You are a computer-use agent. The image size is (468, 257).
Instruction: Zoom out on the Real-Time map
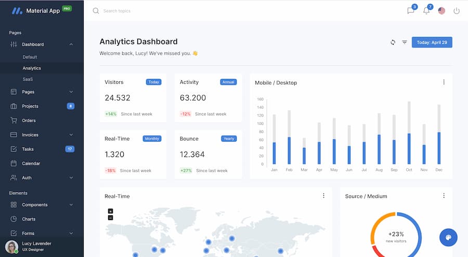(110, 217)
